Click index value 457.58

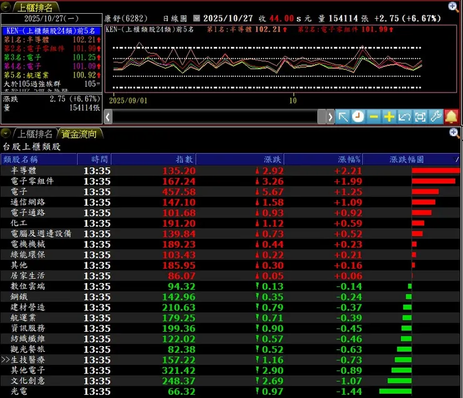tap(179, 192)
